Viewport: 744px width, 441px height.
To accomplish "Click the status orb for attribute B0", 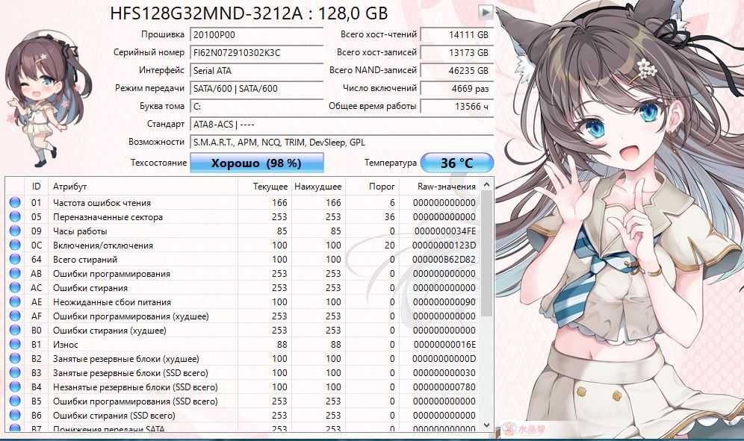I will (x=15, y=331).
